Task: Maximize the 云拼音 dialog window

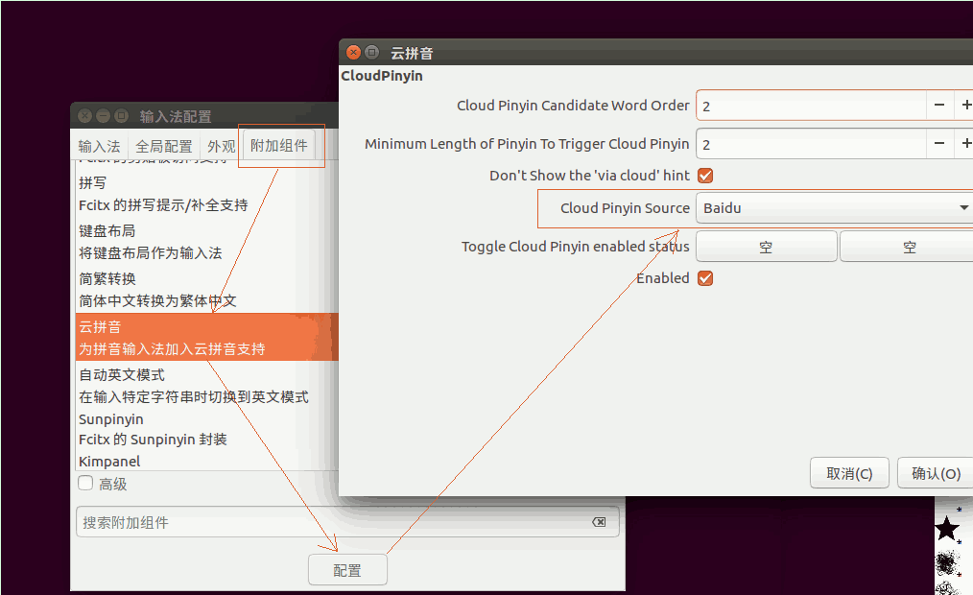Action: [x=371, y=52]
